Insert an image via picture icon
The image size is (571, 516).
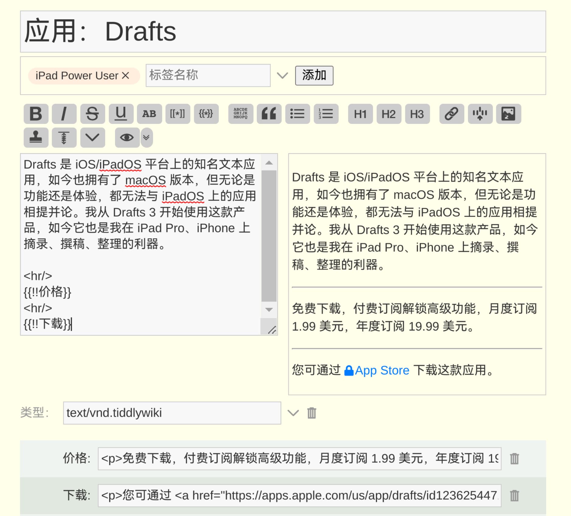(509, 114)
